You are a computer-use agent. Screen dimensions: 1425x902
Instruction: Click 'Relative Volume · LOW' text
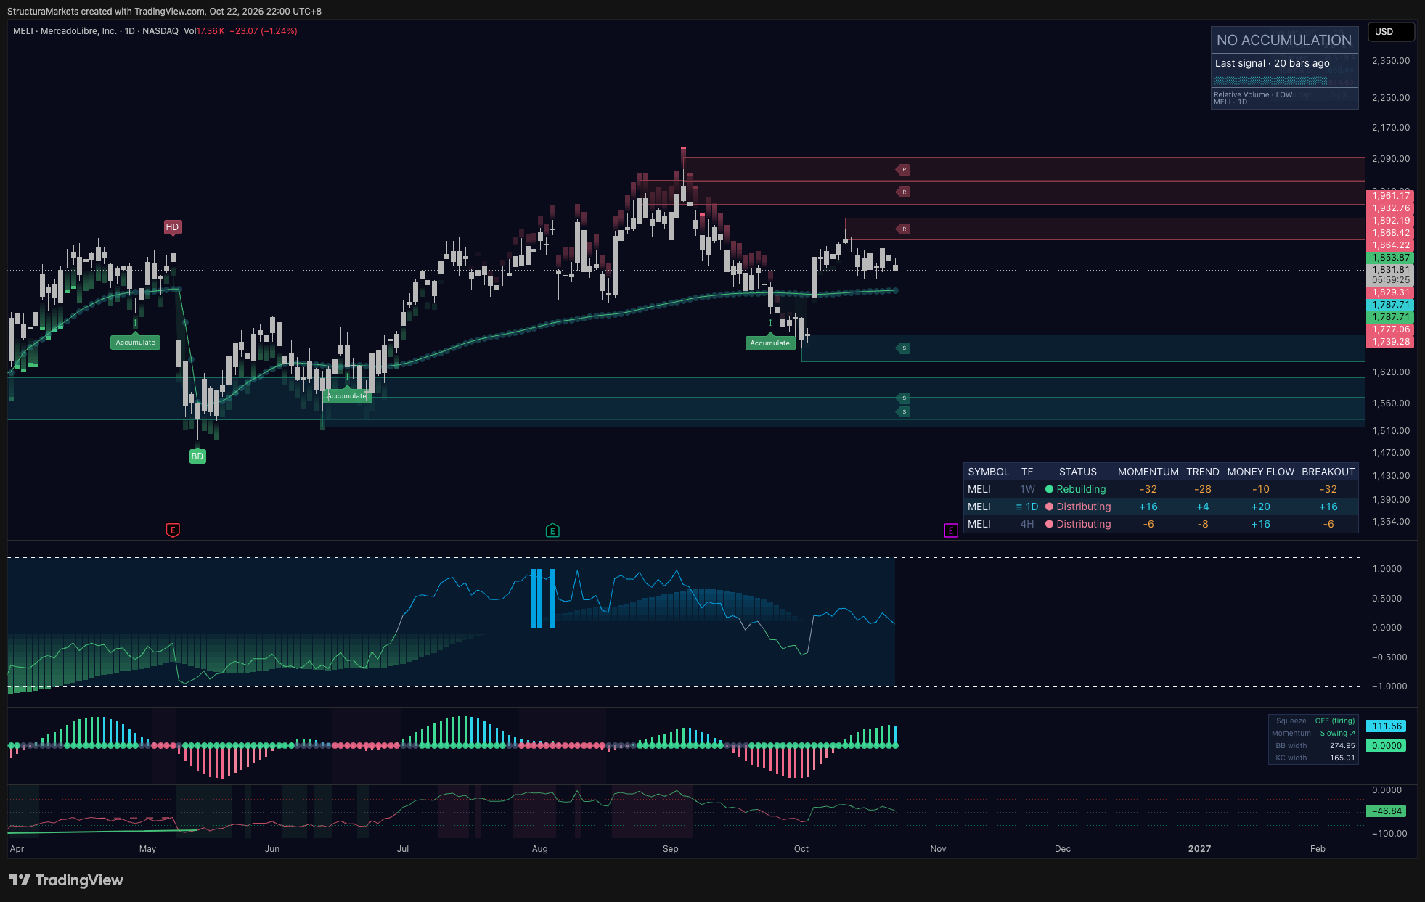(x=1253, y=95)
